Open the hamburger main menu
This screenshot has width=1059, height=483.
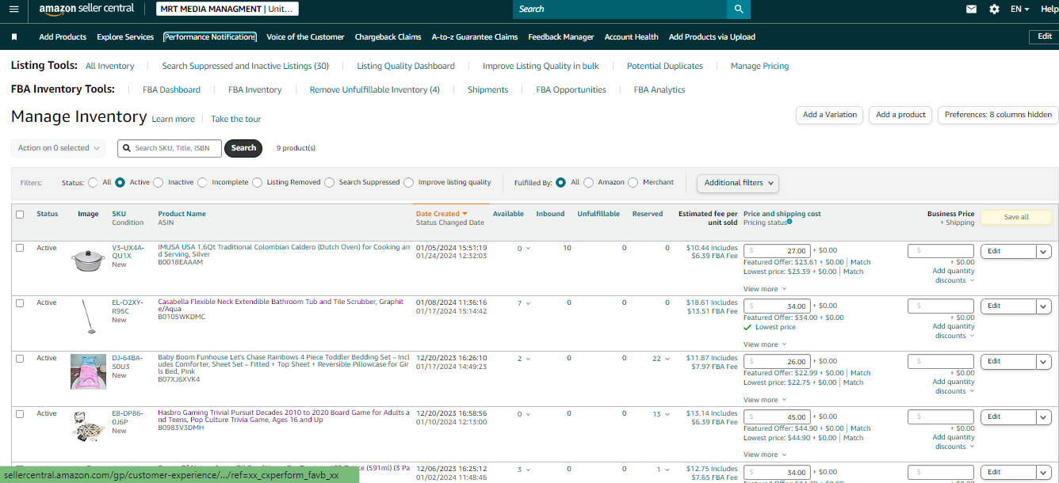tap(13, 9)
